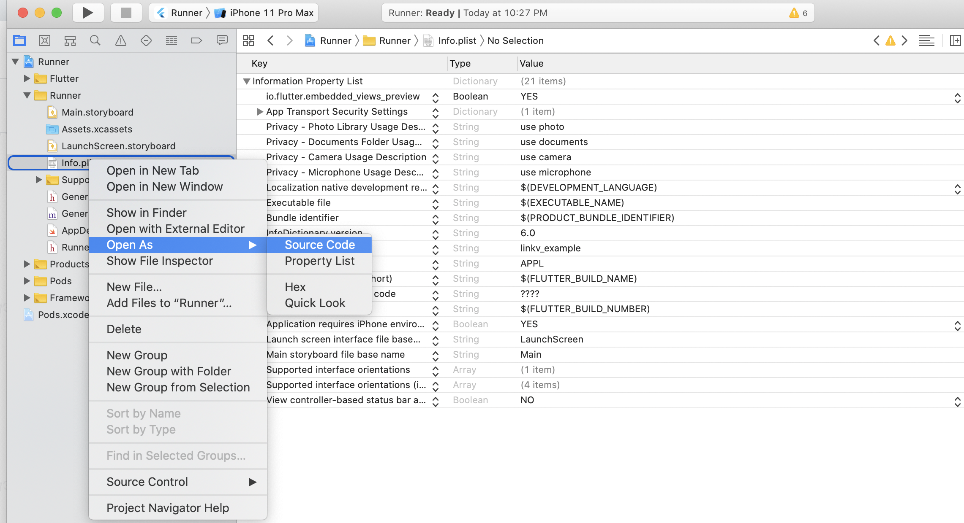964x523 pixels.
Task: Select Property List in the submenu
Action: pos(319,261)
